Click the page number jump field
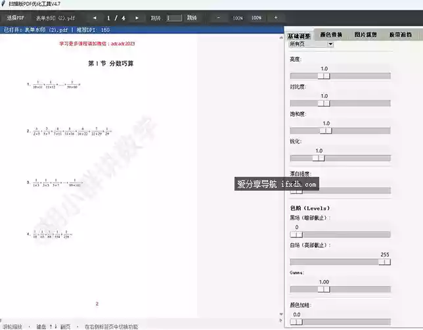 173,18
